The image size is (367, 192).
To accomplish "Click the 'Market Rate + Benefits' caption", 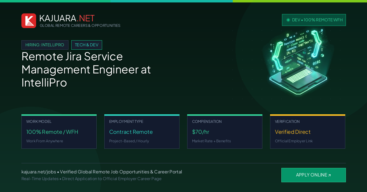I will pyautogui.click(x=211, y=141).
